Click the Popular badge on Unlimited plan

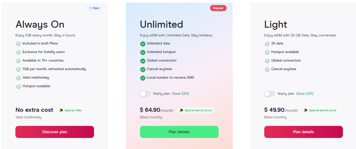[x=218, y=8]
